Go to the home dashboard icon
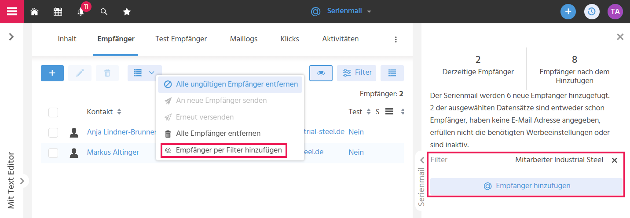Viewport: 630px width, 218px height. pyautogui.click(x=34, y=12)
